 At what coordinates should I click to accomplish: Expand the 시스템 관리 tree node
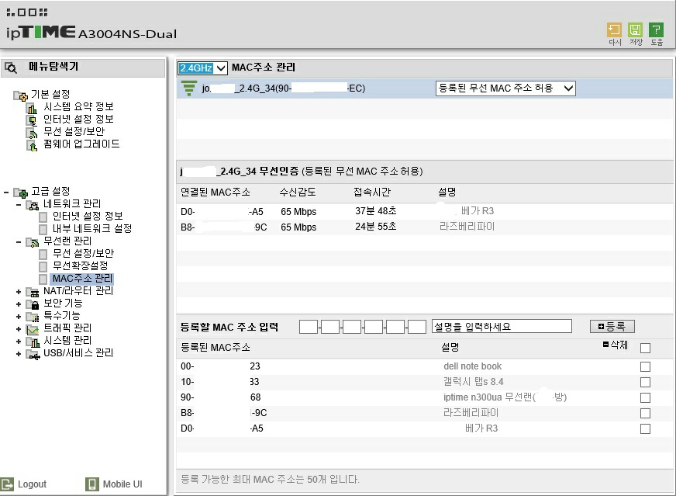coord(18,342)
